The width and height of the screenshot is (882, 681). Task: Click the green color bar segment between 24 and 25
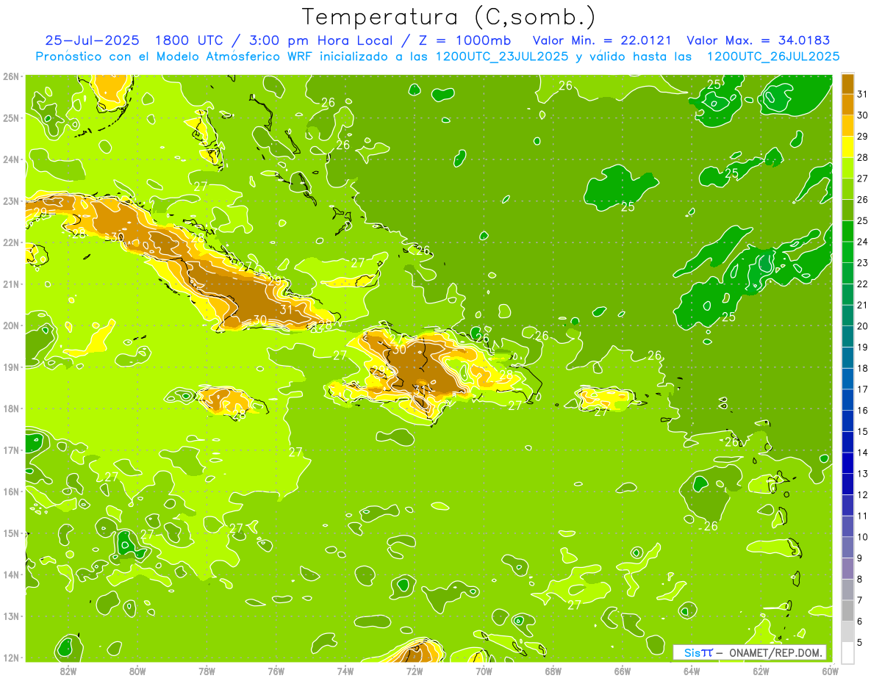click(x=847, y=231)
